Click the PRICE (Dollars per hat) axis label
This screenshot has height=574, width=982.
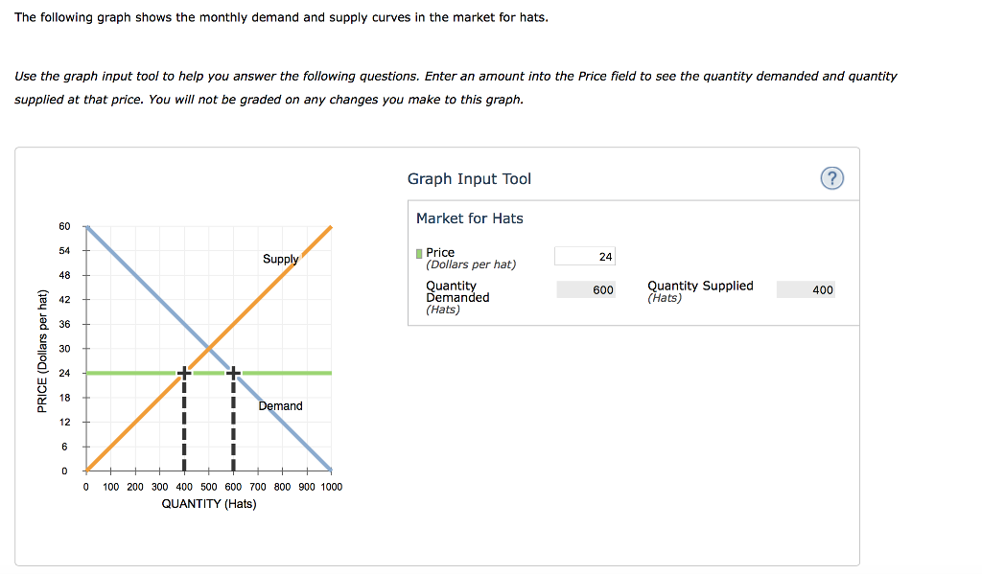pos(42,348)
